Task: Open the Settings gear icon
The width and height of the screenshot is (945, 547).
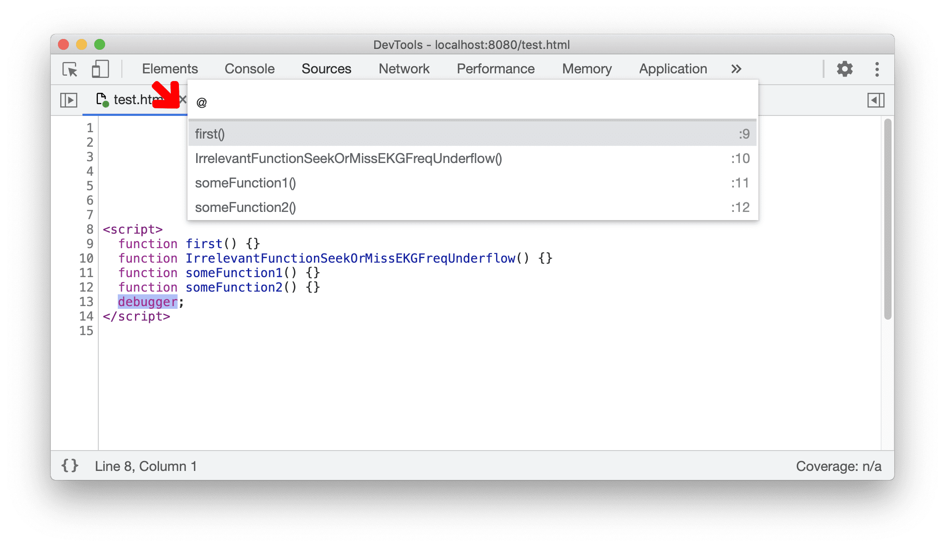Action: (x=847, y=69)
